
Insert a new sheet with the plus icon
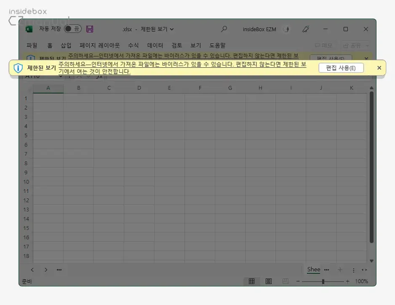[x=340, y=270]
